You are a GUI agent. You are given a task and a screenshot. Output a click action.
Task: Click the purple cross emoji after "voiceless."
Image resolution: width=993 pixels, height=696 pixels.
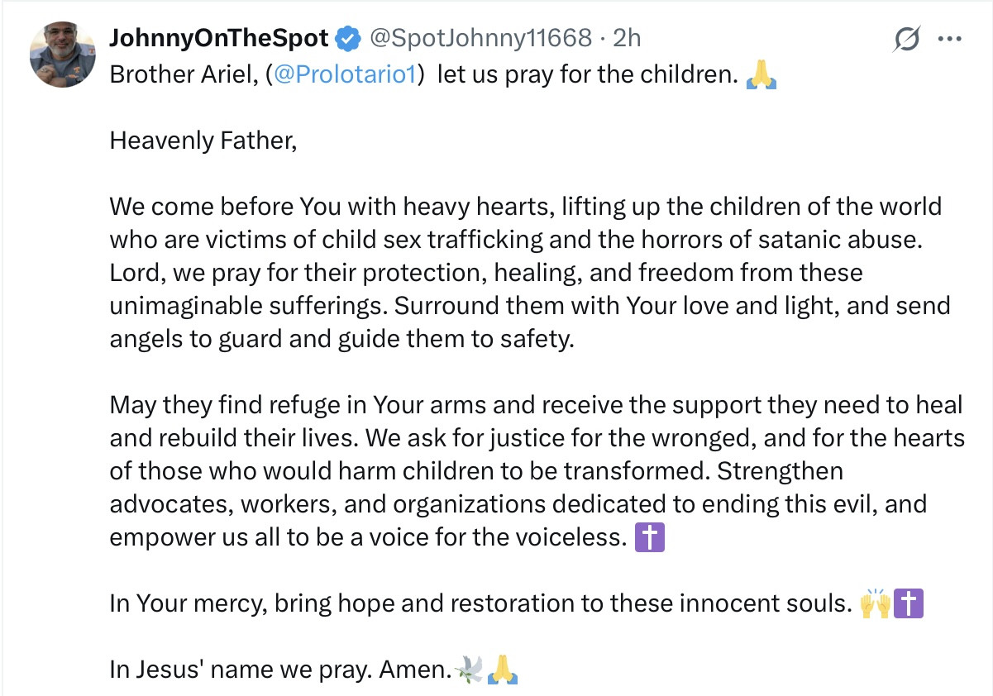pos(648,538)
